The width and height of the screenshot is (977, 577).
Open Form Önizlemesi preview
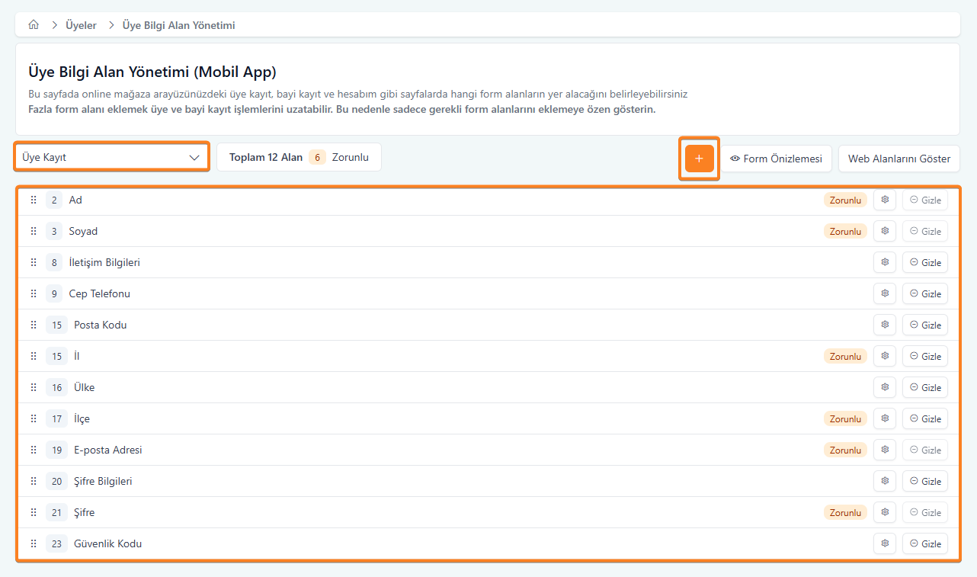click(x=776, y=159)
